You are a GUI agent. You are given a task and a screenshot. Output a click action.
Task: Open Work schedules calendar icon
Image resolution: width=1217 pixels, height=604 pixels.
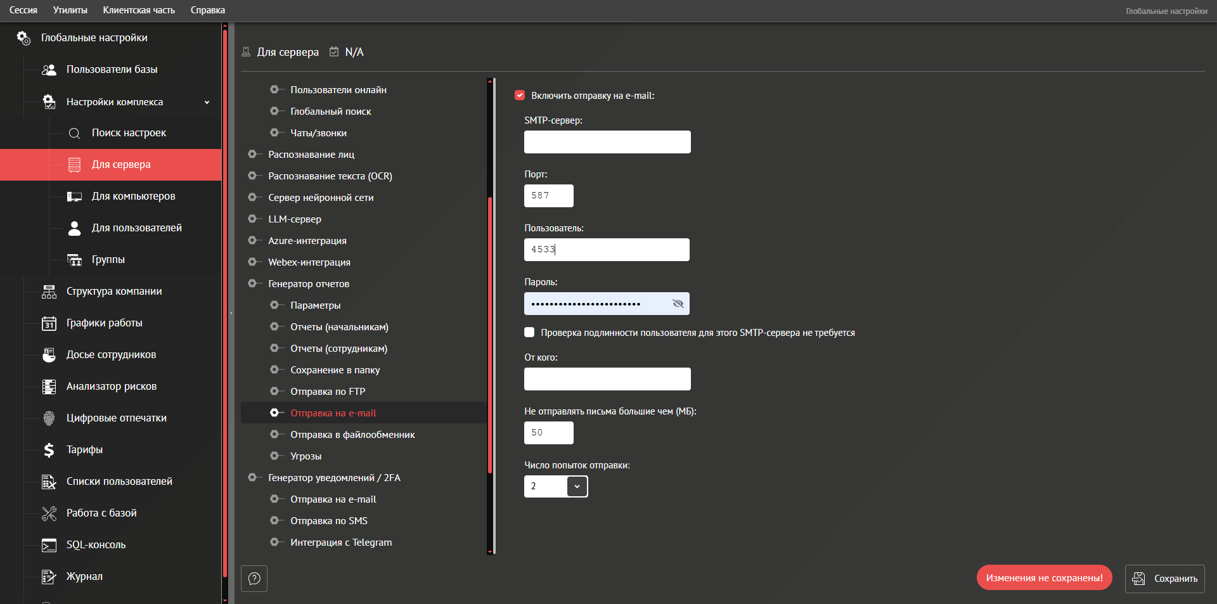click(49, 323)
